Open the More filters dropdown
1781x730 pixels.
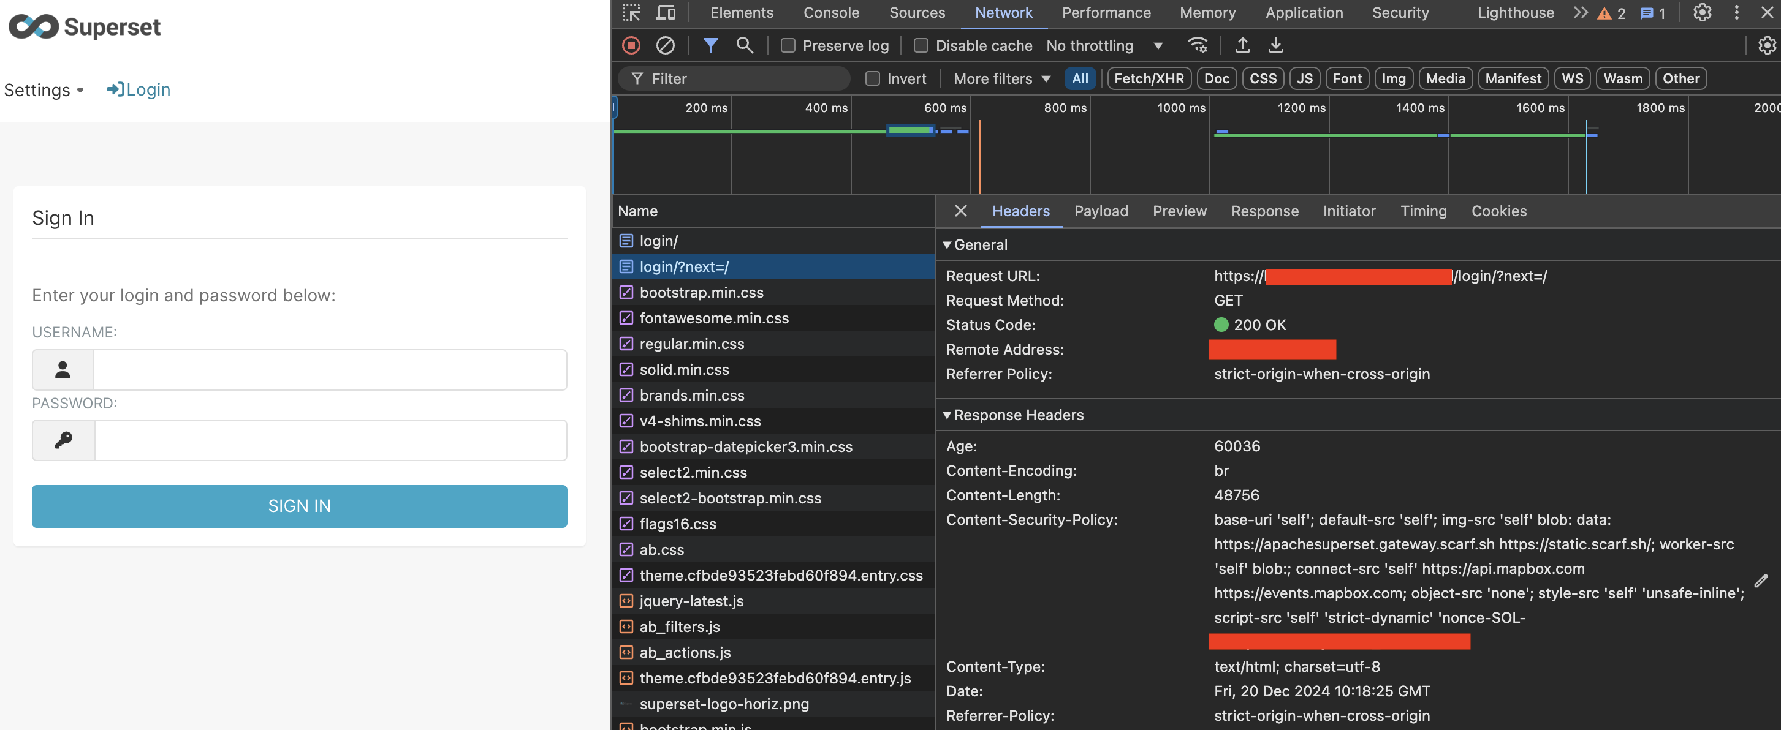pos(1002,79)
